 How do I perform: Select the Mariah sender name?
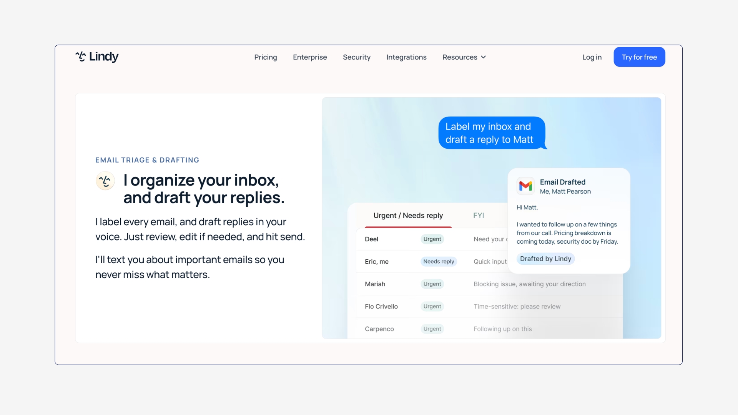(375, 284)
